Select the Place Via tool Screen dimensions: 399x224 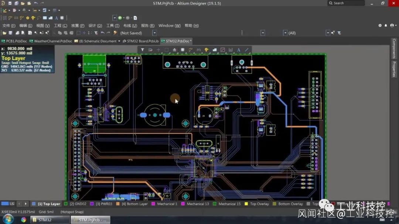click(x=207, y=50)
